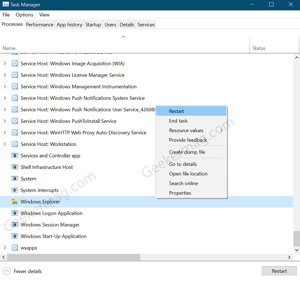
Task: Select Provide feedback in context menu
Action: coord(191,140)
